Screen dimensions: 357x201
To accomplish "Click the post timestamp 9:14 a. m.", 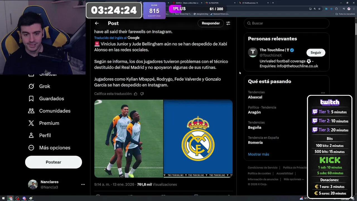I will 114,184.
